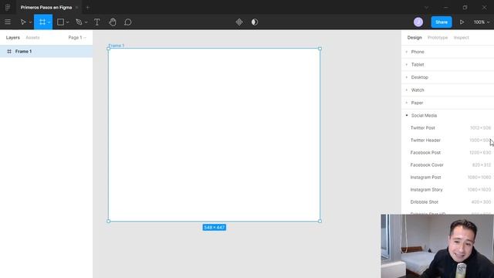Close the Primeros Pasos en Figma tab

pos(76,7)
